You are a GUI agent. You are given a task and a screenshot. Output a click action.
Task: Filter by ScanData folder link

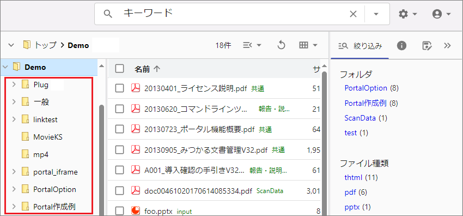click(x=360, y=118)
